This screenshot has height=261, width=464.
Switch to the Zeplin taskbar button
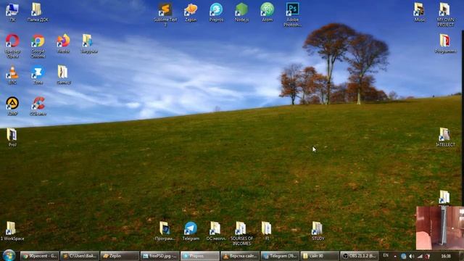pos(120,256)
